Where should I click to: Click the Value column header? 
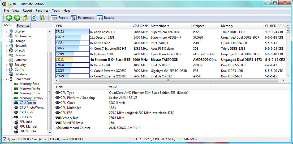(159, 87)
